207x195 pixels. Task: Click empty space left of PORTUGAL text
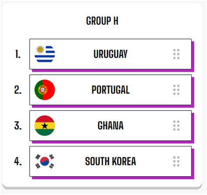tap(73, 90)
